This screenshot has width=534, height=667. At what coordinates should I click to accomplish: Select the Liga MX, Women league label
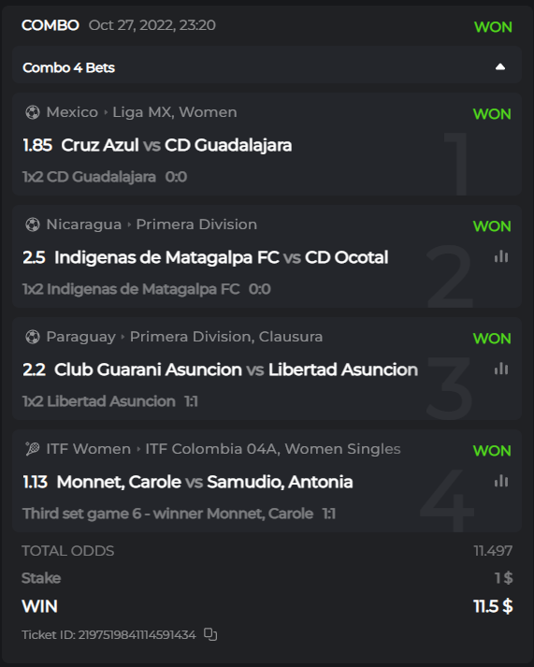(175, 112)
